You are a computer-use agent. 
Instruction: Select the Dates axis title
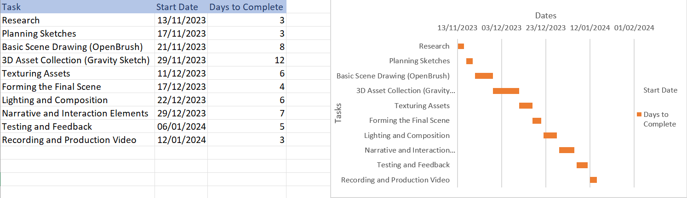[x=546, y=16]
